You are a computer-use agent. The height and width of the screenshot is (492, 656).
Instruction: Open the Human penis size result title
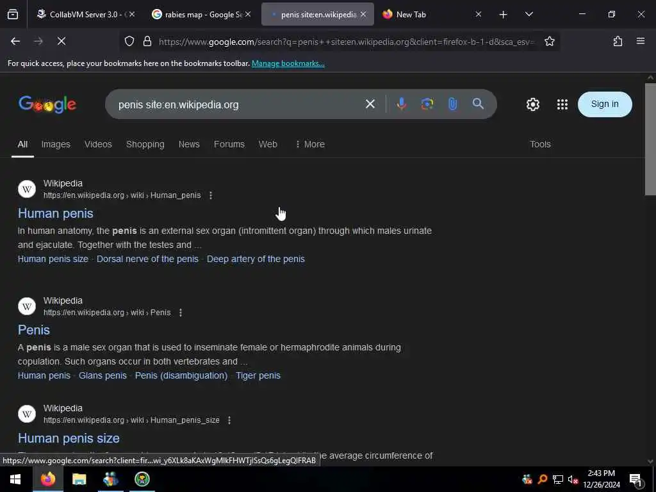coord(69,438)
